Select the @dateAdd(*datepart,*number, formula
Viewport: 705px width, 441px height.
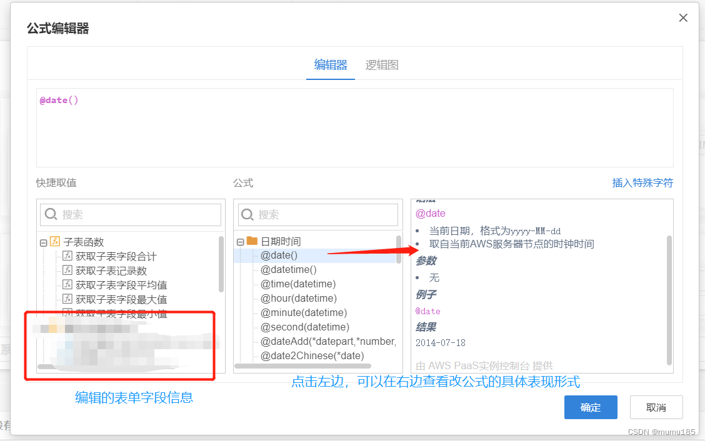pyautogui.click(x=328, y=342)
